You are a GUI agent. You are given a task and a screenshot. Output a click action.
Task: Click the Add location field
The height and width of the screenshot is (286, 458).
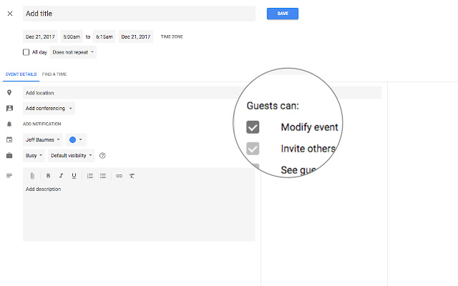pyautogui.click(x=202, y=93)
